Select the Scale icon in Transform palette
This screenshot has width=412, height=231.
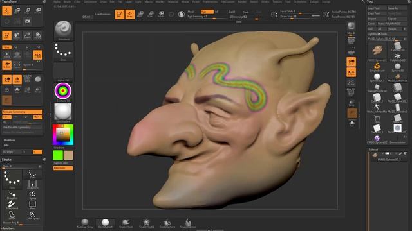click(27, 11)
